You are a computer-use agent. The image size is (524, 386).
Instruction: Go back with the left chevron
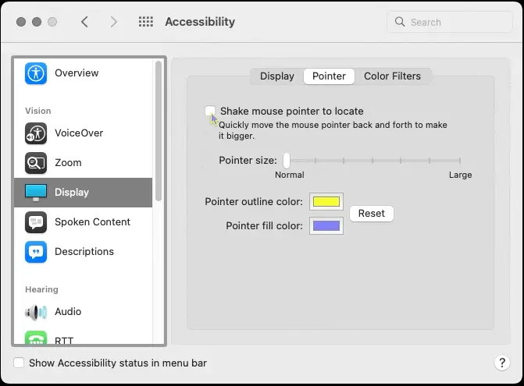click(84, 22)
